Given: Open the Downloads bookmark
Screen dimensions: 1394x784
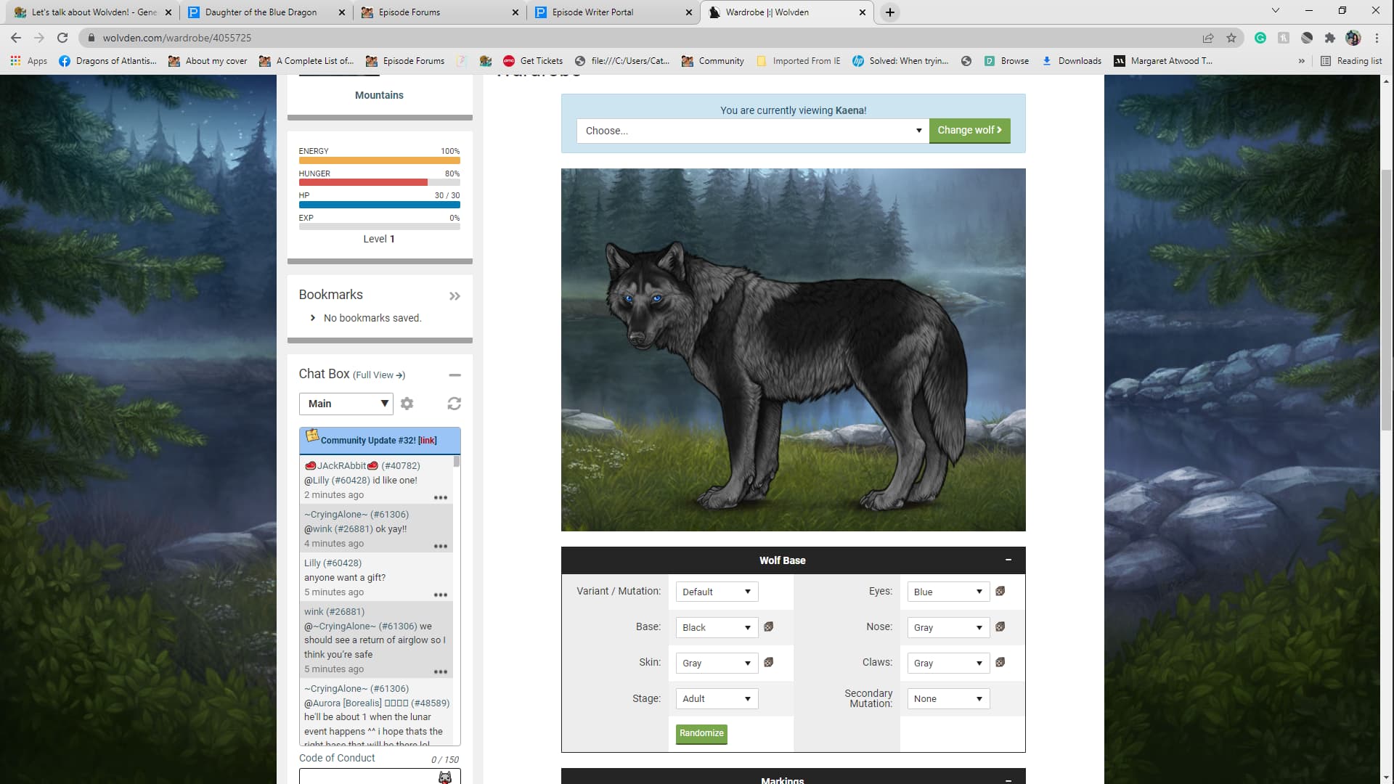Looking at the screenshot, I should [1072, 61].
